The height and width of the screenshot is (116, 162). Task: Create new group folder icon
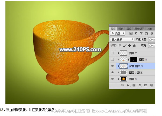pos(146,85)
